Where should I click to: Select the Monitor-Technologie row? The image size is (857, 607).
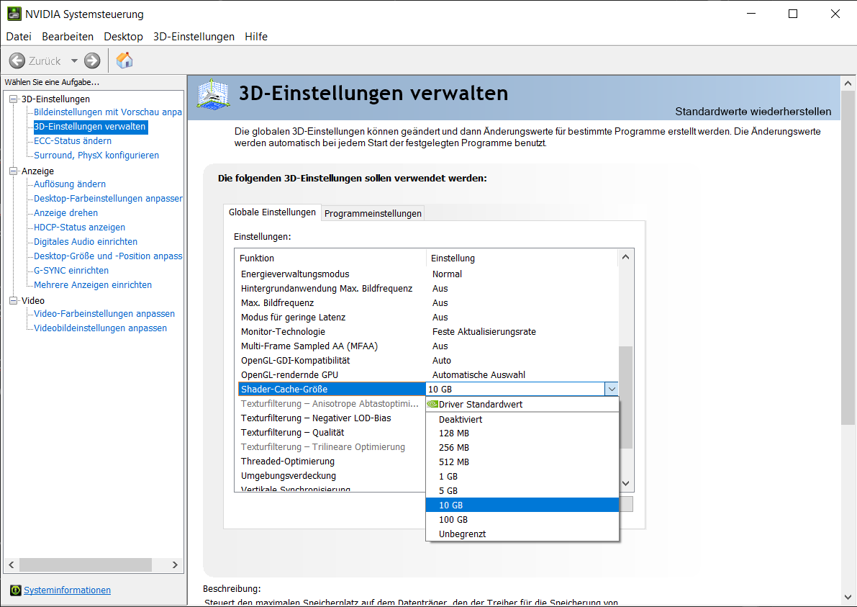[428, 332]
